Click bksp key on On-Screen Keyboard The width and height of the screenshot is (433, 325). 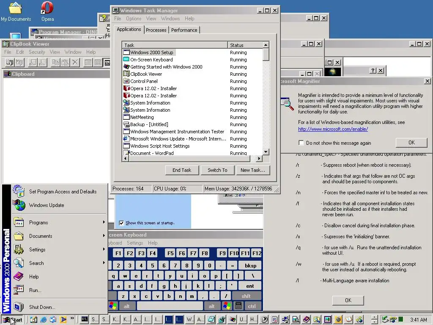pos(250,265)
